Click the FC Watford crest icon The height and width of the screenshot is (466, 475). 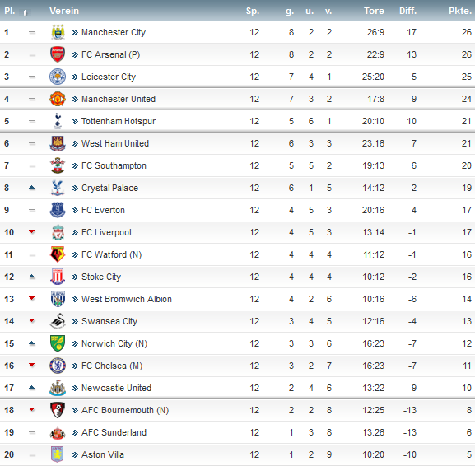pos(58,254)
